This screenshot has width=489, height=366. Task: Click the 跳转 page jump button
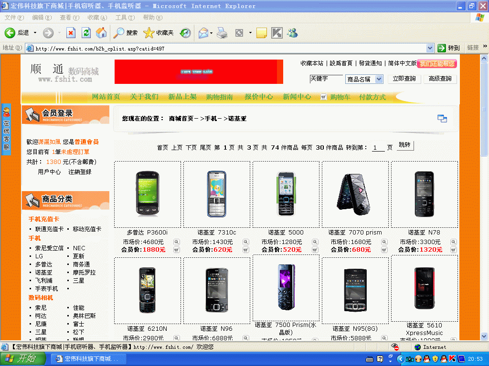tap(405, 145)
